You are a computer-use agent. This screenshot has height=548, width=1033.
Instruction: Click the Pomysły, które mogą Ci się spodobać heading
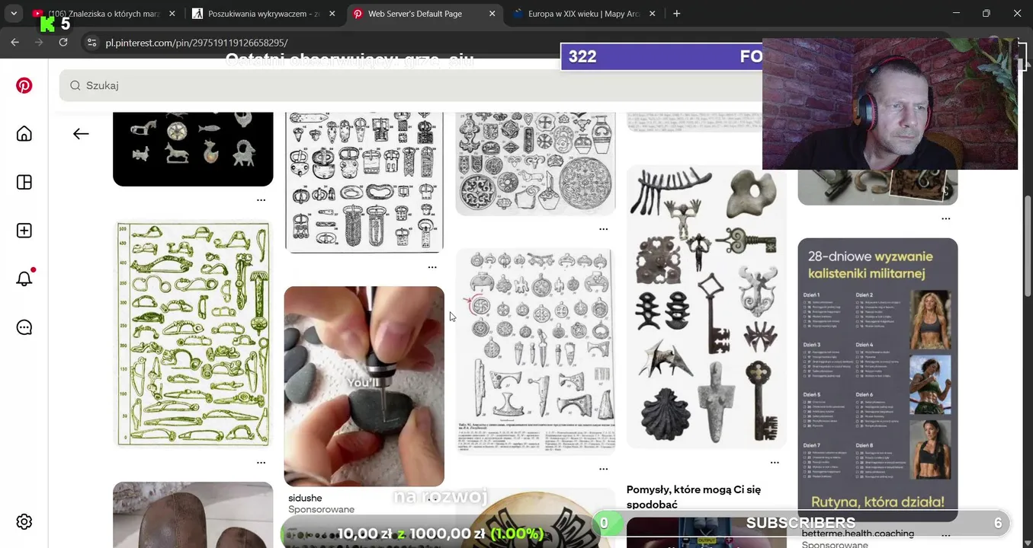(694, 496)
